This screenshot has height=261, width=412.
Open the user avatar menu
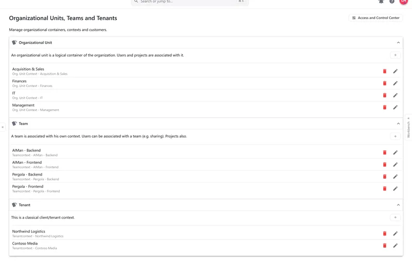(x=403, y=2)
